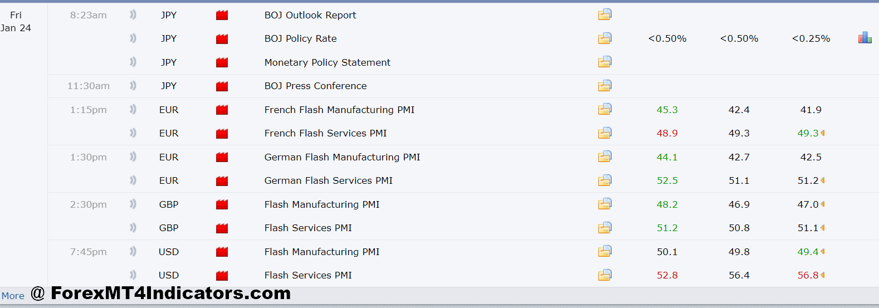The image size is (879, 308).
Task: Click the GBP Flash Manufacturing PMI event name
Action: point(321,204)
